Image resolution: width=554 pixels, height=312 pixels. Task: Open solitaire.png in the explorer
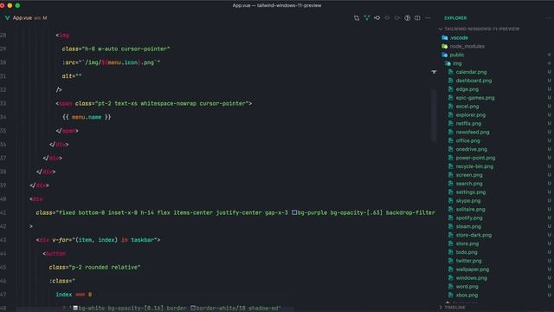click(470, 210)
